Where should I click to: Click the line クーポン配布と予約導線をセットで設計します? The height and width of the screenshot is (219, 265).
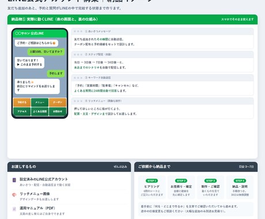(x=104, y=44)
